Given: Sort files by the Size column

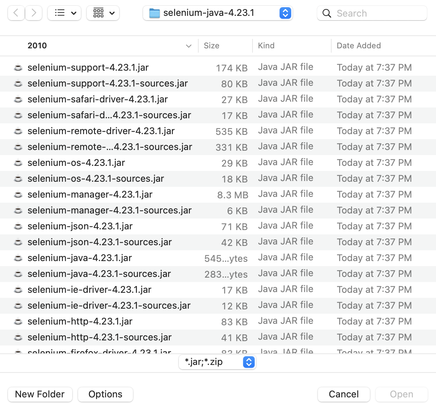Looking at the screenshot, I should coord(211,46).
